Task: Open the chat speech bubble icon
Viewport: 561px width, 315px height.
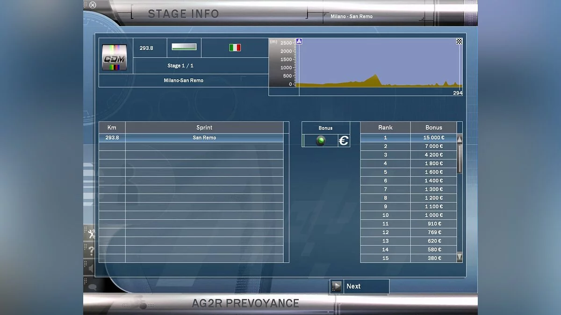Action: tap(92, 287)
